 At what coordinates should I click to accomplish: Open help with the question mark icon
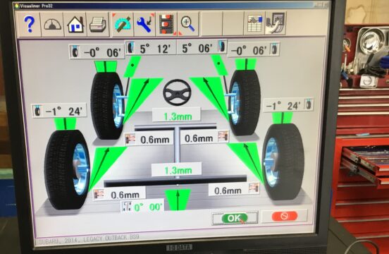(30, 24)
